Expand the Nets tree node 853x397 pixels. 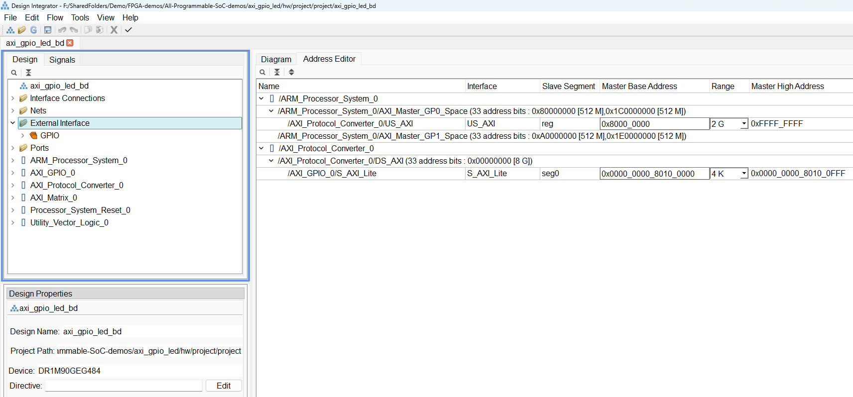click(x=12, y=110)
